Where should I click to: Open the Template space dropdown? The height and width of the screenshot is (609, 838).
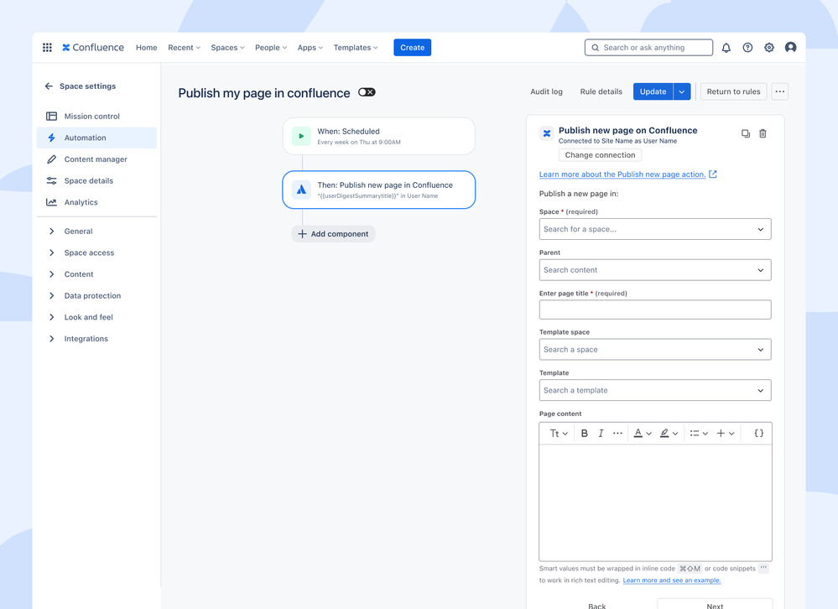click(x=654, y=349)
